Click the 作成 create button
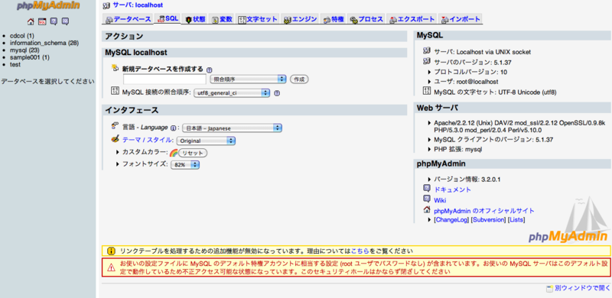This screenshot has height=298, width=612. point(299,79)
